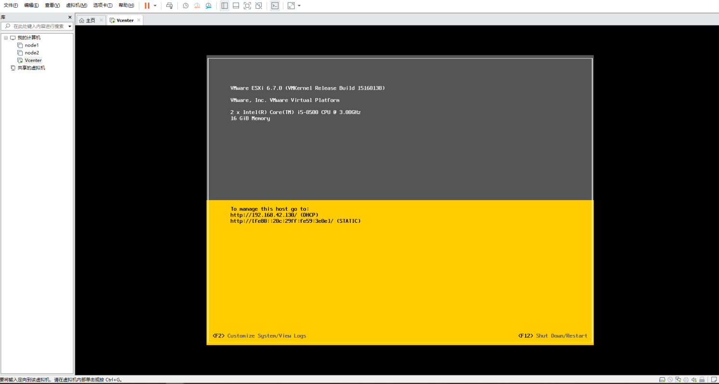Viewport: 719px width, 384px height.
Task: Click '<F2> Customize System/View Logs' in ESXi console
Action: click(x=259, y=336)
